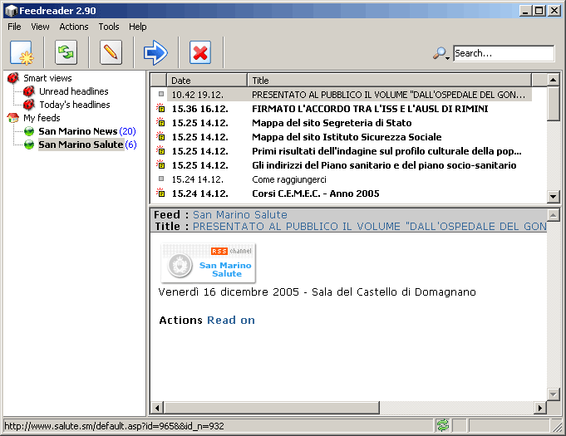Click the green Refresh feeds toolbar icon
Screen dimensions: 566x436
66,52
